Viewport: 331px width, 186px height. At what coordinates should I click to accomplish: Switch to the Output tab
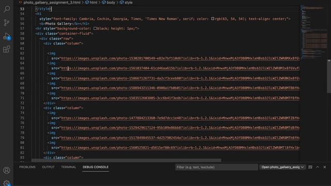pos(48,167)
